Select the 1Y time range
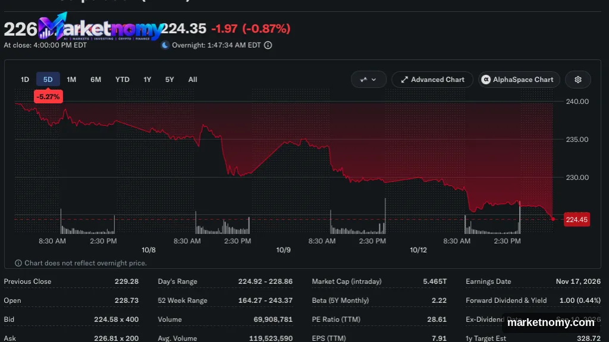The image size is (609, 342). [x=147, y=80]
